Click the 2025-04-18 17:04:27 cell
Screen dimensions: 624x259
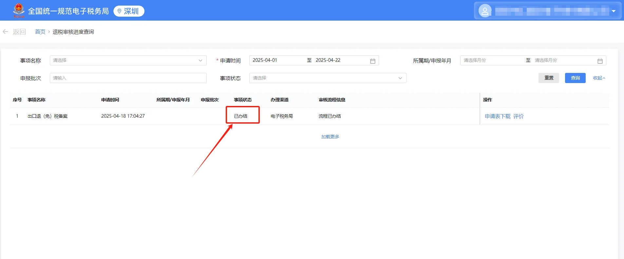123,116
